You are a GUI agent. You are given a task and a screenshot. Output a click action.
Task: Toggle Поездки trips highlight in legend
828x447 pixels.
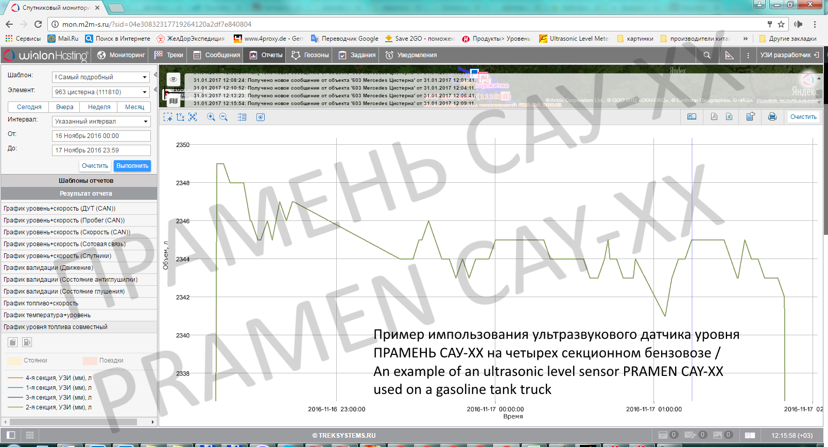90,360
